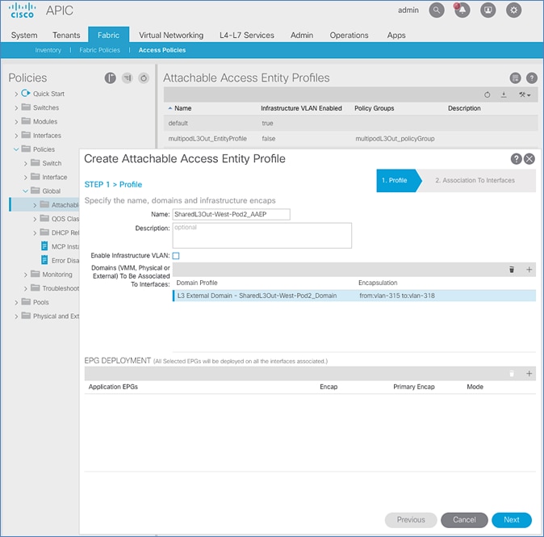544x537 pixels.
Task: Click the list-view icon beside the profiles title
Action: (515, 78)
